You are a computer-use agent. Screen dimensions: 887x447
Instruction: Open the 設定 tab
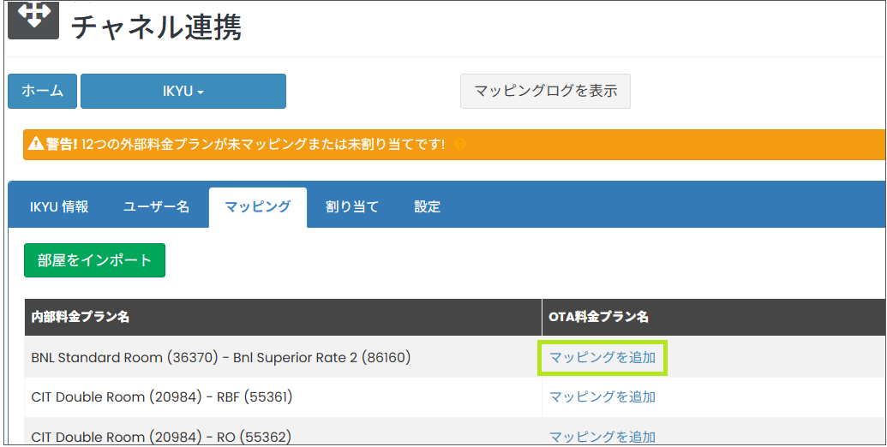[x=427, y=206]
